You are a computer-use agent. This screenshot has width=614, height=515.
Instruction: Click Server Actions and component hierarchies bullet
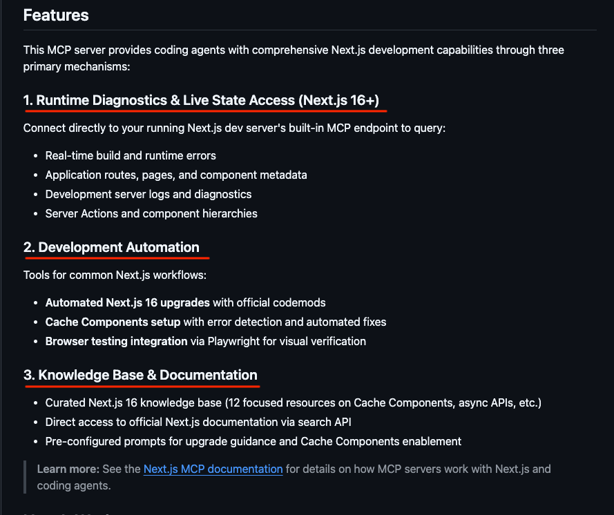pos(151,213)
